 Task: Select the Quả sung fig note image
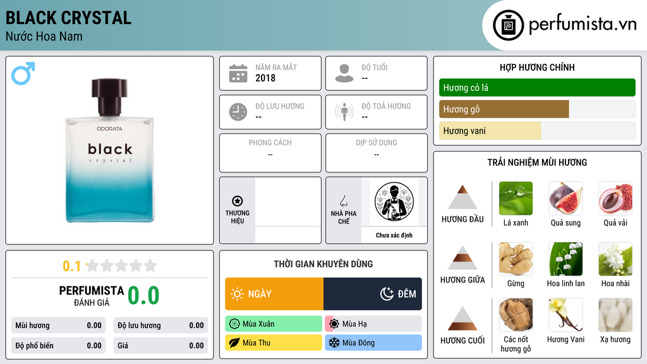click(565, 198)
